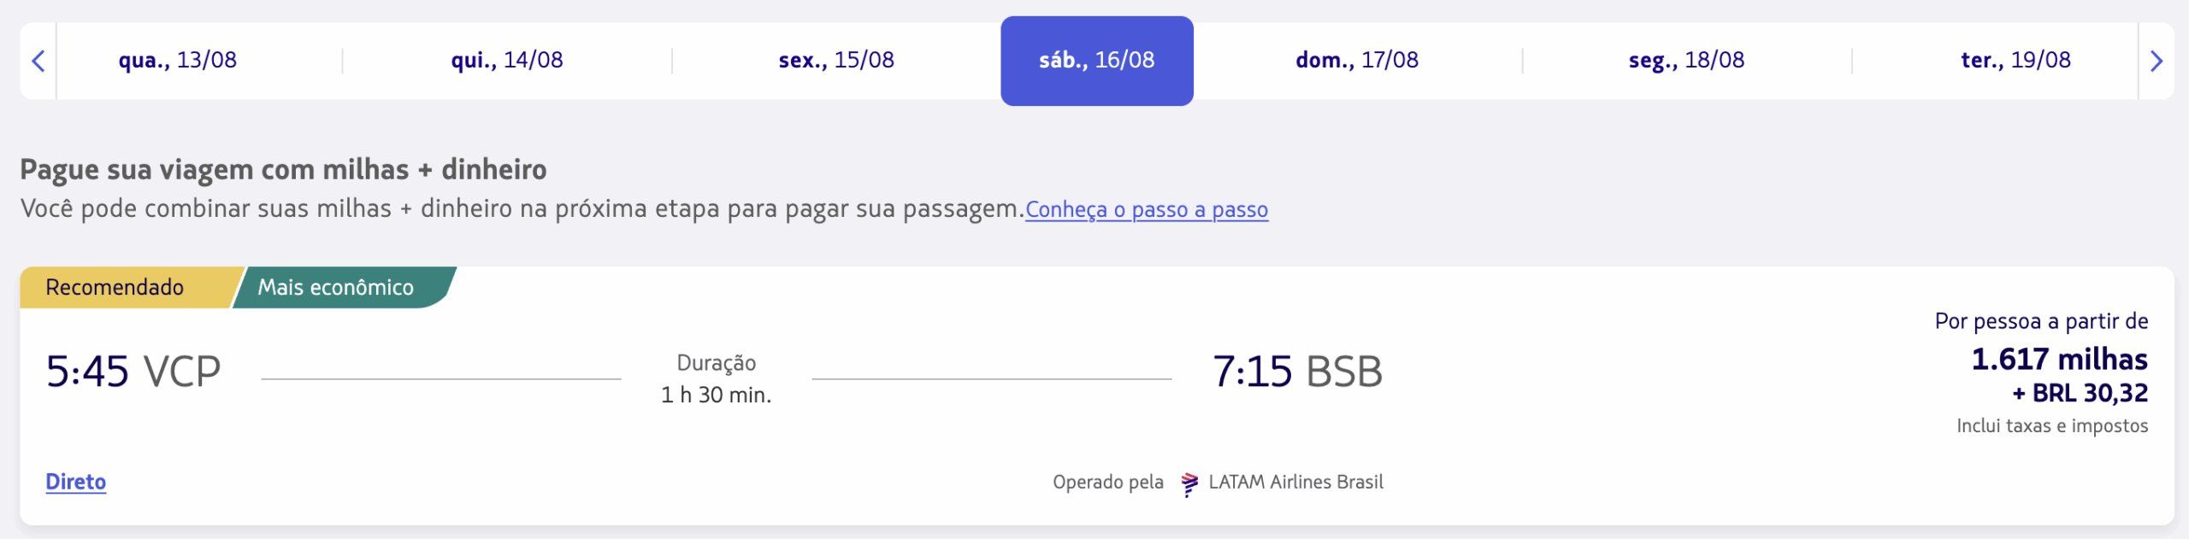This screenshot has height=539, width=2189.
Task: Click the 5:45 VCP departure time
Action: [133, 372]
